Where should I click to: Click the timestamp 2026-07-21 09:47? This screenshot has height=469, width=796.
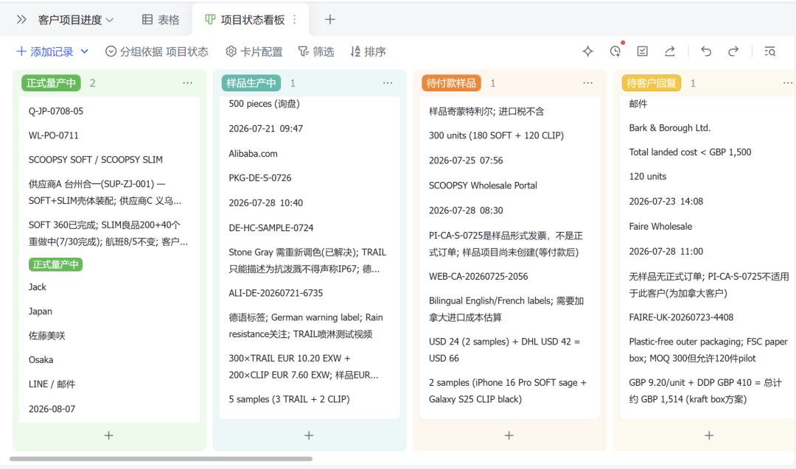click(x=265, y=129)
